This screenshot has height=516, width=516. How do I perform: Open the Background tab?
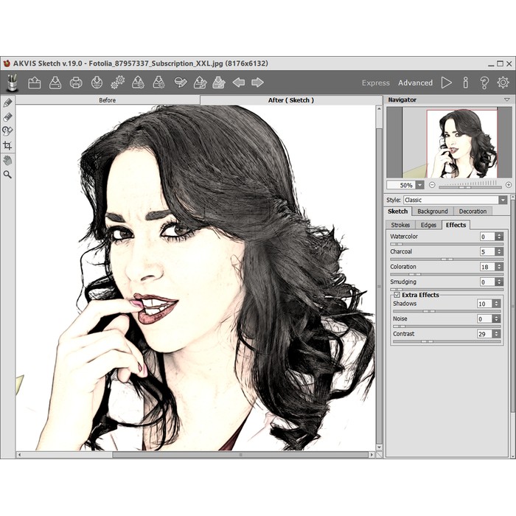pyautogui.click(x=432, y=212)
